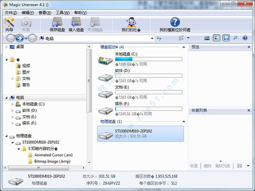Launch the Wizard (向导) tool
The height and width of the screenshot is (191, 255).
tap(9, 24)
